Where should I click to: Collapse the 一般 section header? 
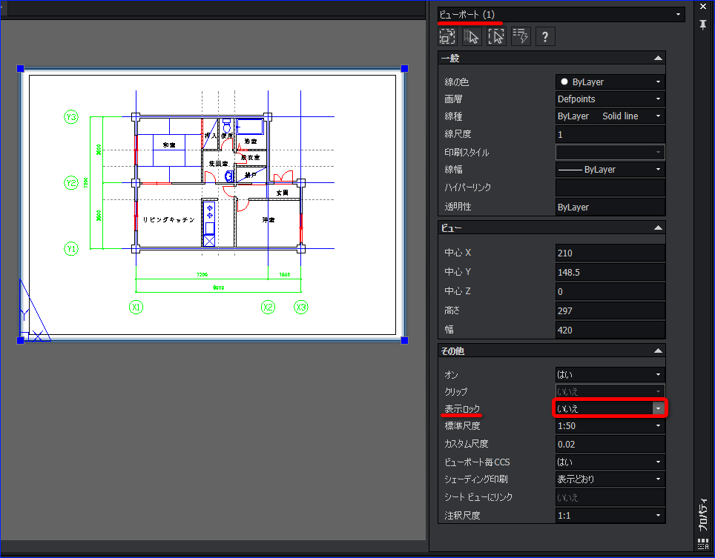click(552, 58)
